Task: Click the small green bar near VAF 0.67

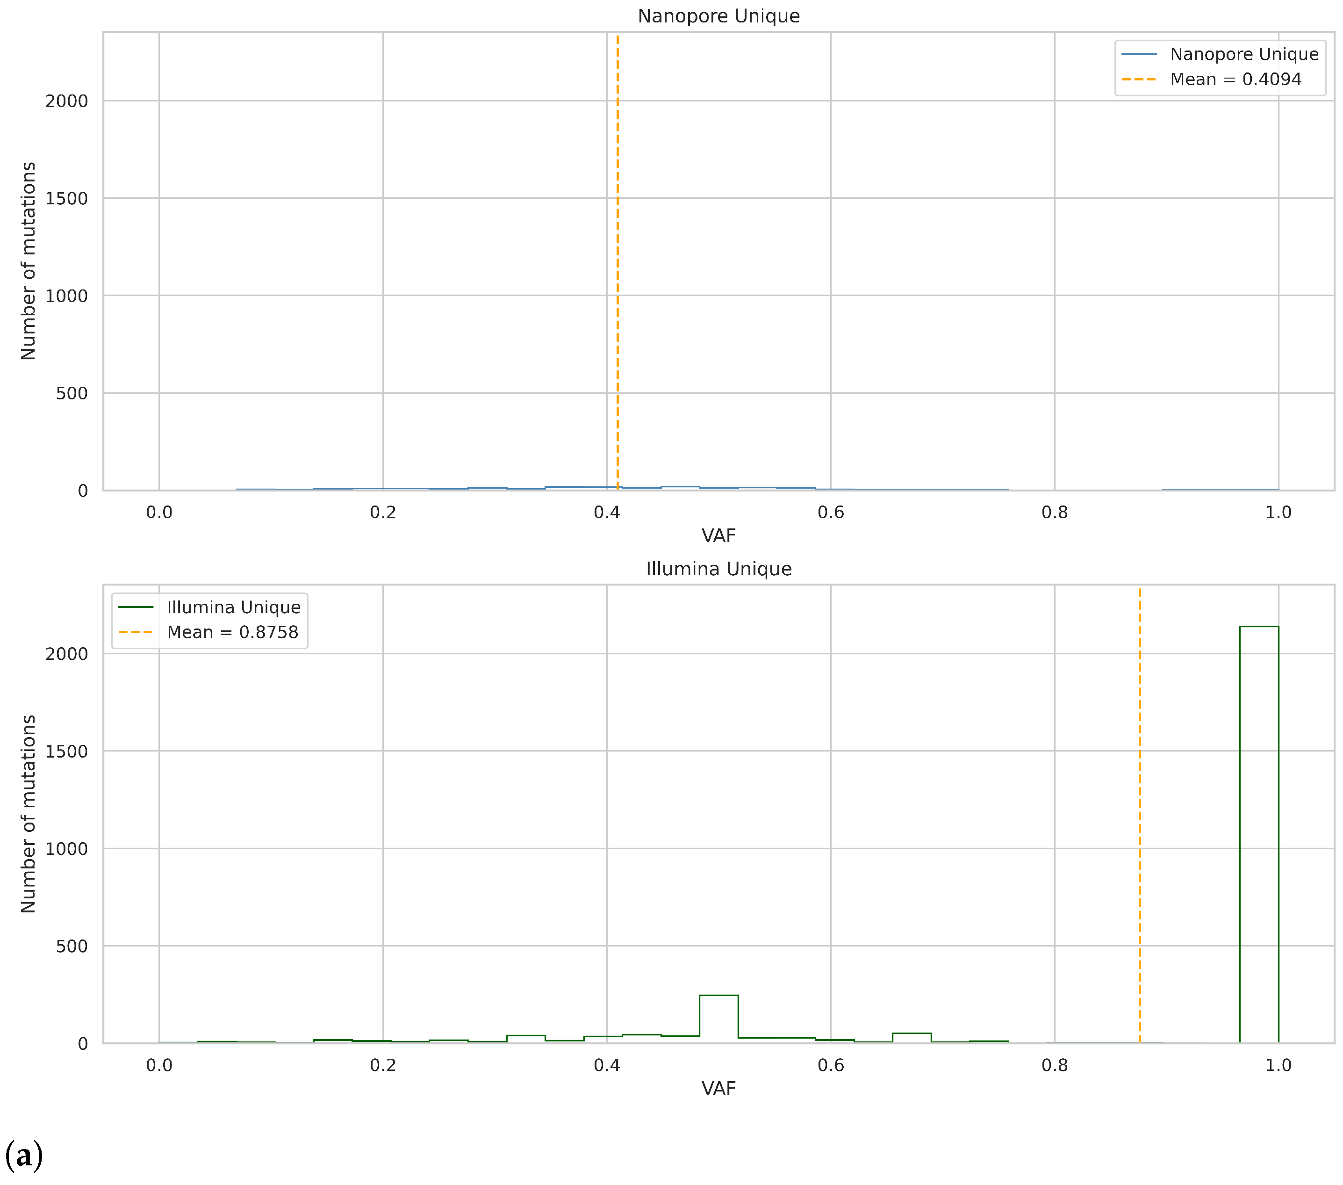Action: pyautogui.click(x=912, y=1038)
